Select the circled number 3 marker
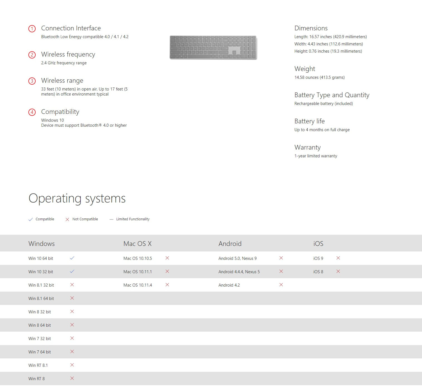422x386 pixels. pyautogui.click(x=32, y=81)
